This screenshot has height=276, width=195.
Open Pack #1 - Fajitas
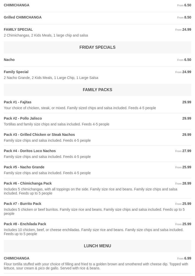click(17, 102)
